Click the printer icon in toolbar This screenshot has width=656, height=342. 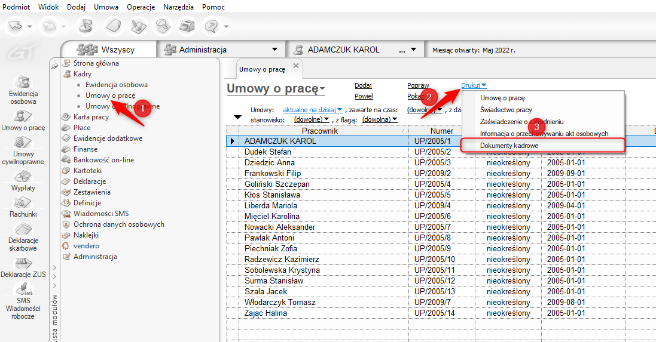pos(188,26)
